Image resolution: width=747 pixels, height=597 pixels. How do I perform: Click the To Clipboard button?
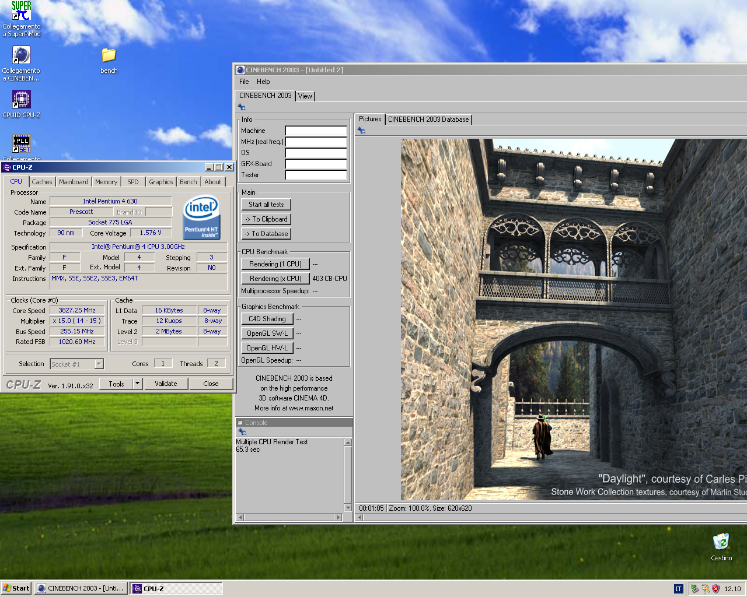(266, 219)
